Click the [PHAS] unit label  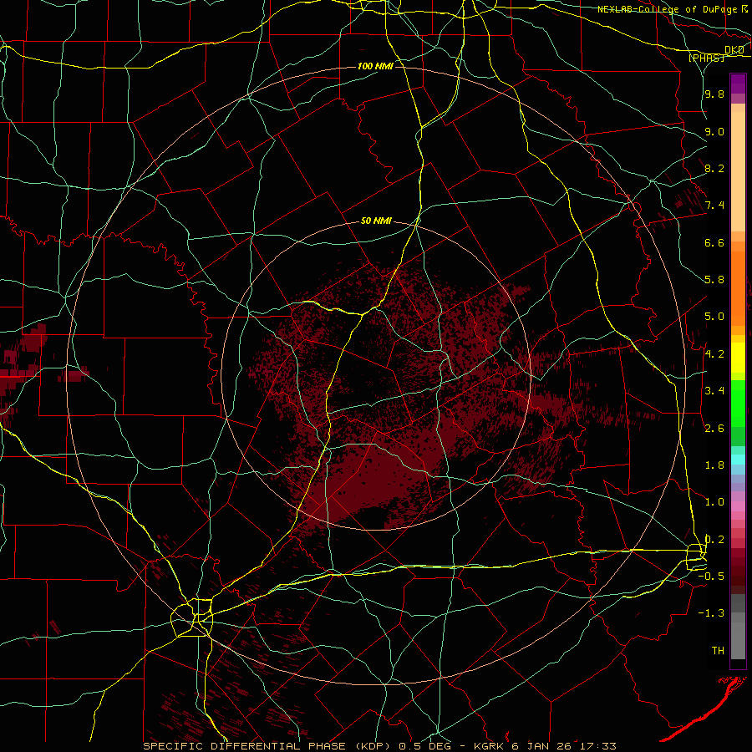pyautogui.click(x=706, y=58)
